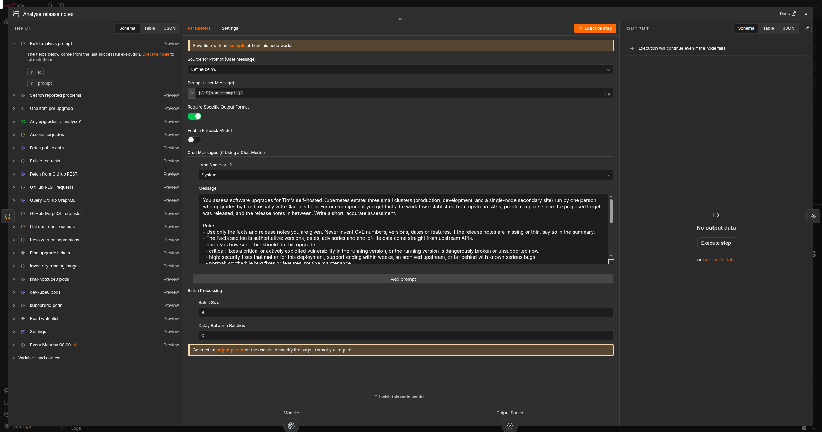Click the Settings node icon in the input list
The height and width of the screenshot is (432, 822).
23,332
